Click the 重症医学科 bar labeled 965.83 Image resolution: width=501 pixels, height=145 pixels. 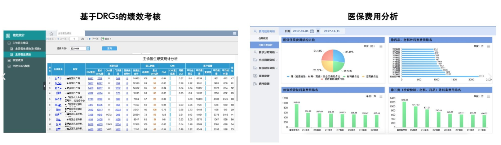point(297,116)
